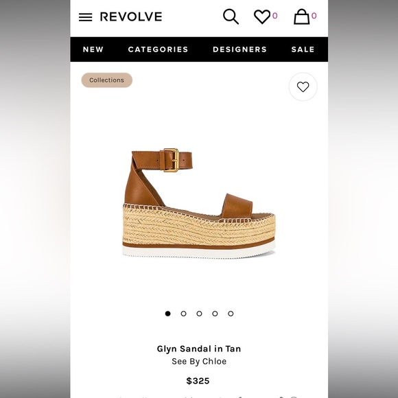398x398 pixels.
Task: Add sandal to favorites with heart button
Action: coord(303,87)
